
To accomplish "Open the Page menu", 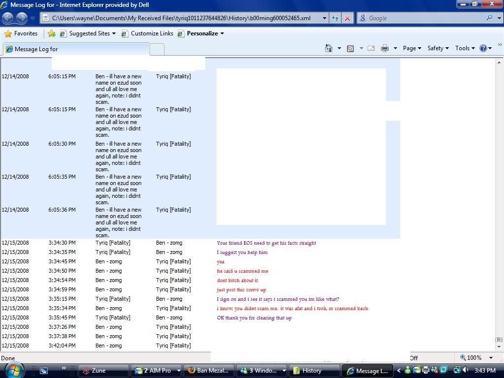I will click(x=412, y=48).
